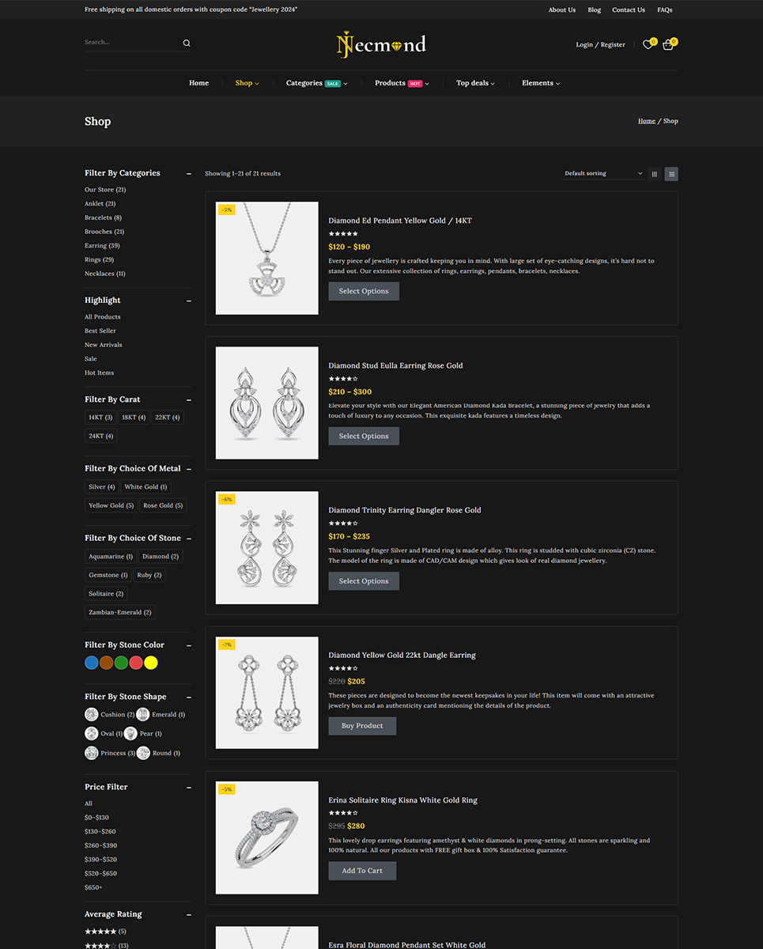Image resolution: width=763 pixels, height=949 pixels.
Task: Click the Necmond logo
Action: tap(381, 44)
